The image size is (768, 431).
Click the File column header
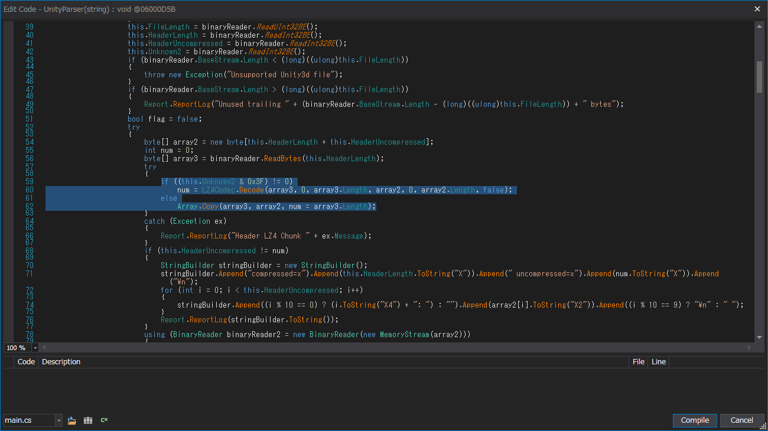click(x=639, y=362)
